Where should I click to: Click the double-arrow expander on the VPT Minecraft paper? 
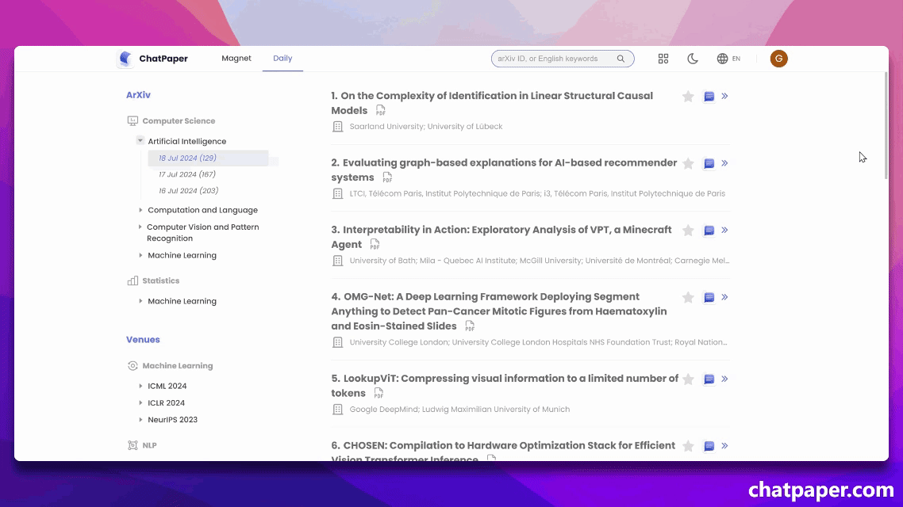coord(724,230)
